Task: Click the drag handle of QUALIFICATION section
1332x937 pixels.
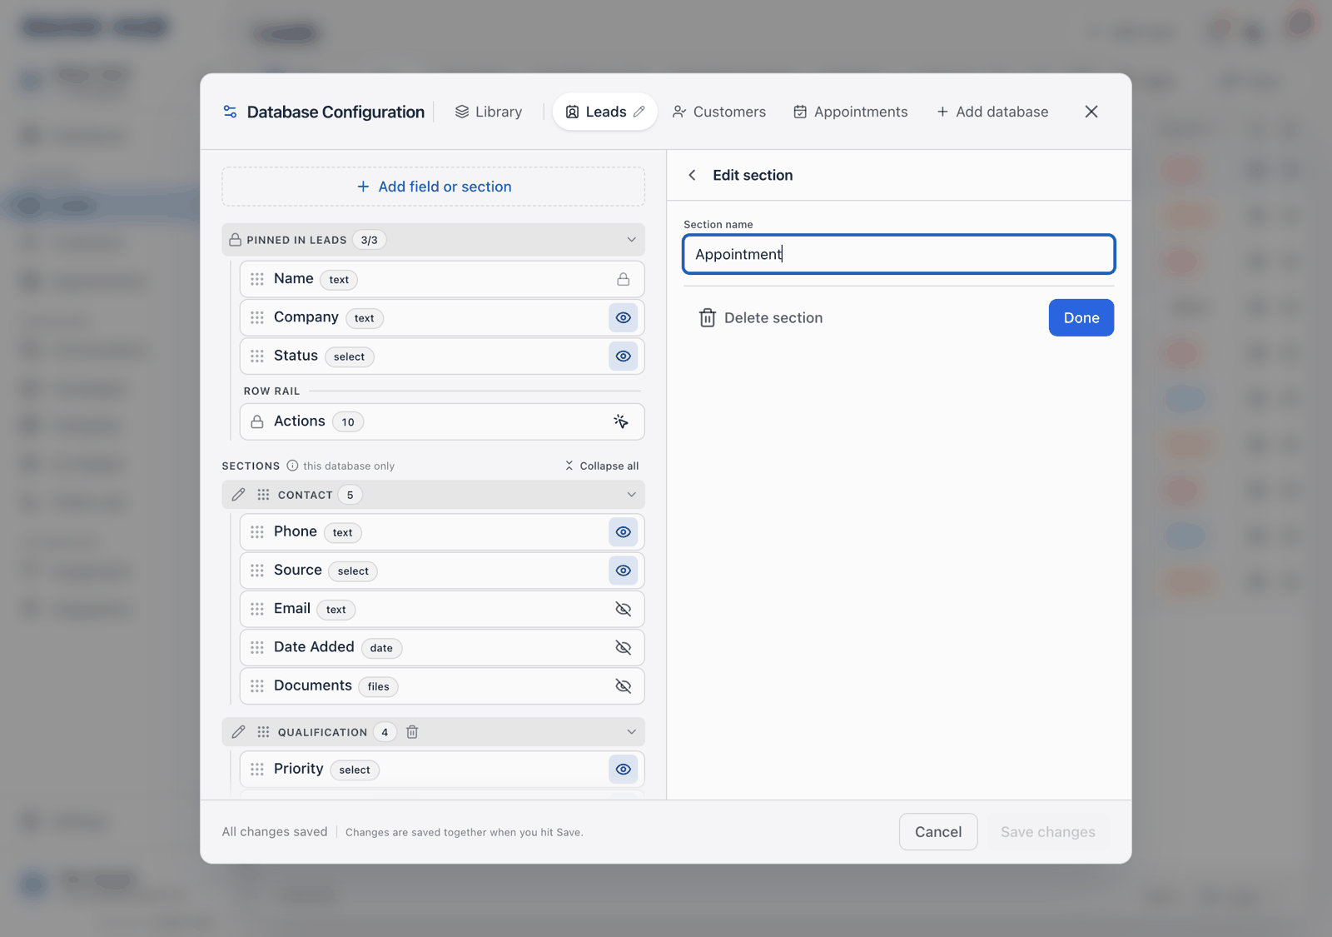Action: [x=263, y=732]
